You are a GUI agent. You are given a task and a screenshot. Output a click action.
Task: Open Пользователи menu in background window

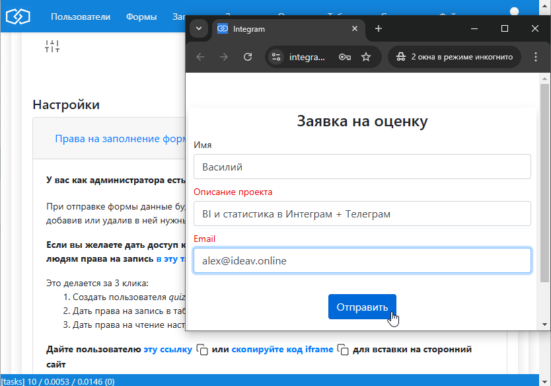[x=81, y=17]
